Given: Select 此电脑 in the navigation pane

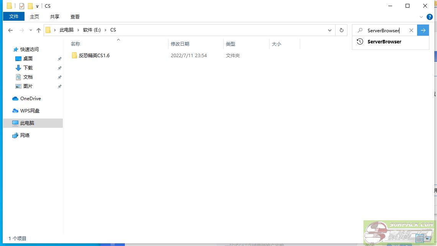Looking at the screenshot, I should tap(27, 123).
